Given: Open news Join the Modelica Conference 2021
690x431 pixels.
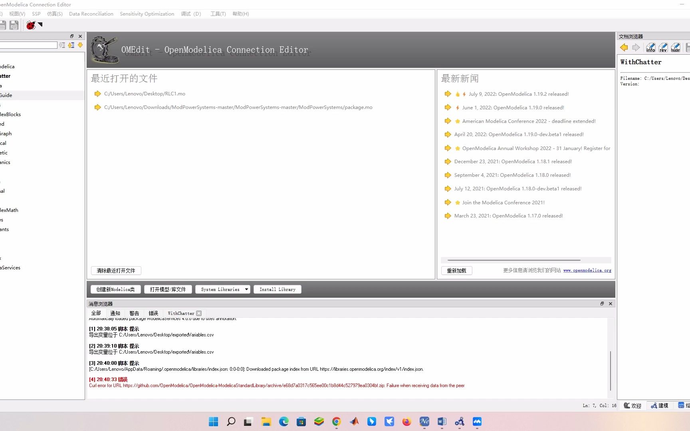Looking at the screenshot, I should 503,203.
